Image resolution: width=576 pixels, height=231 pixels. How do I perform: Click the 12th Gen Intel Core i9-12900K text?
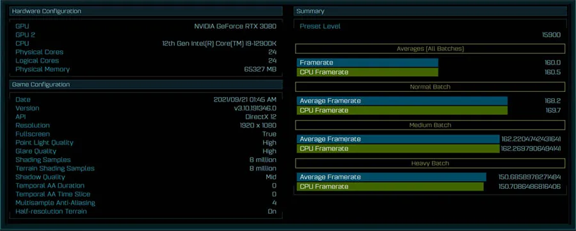[220, 43]
